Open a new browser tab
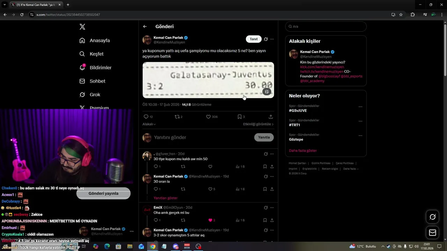447x251 pixels. coord(68,5)
